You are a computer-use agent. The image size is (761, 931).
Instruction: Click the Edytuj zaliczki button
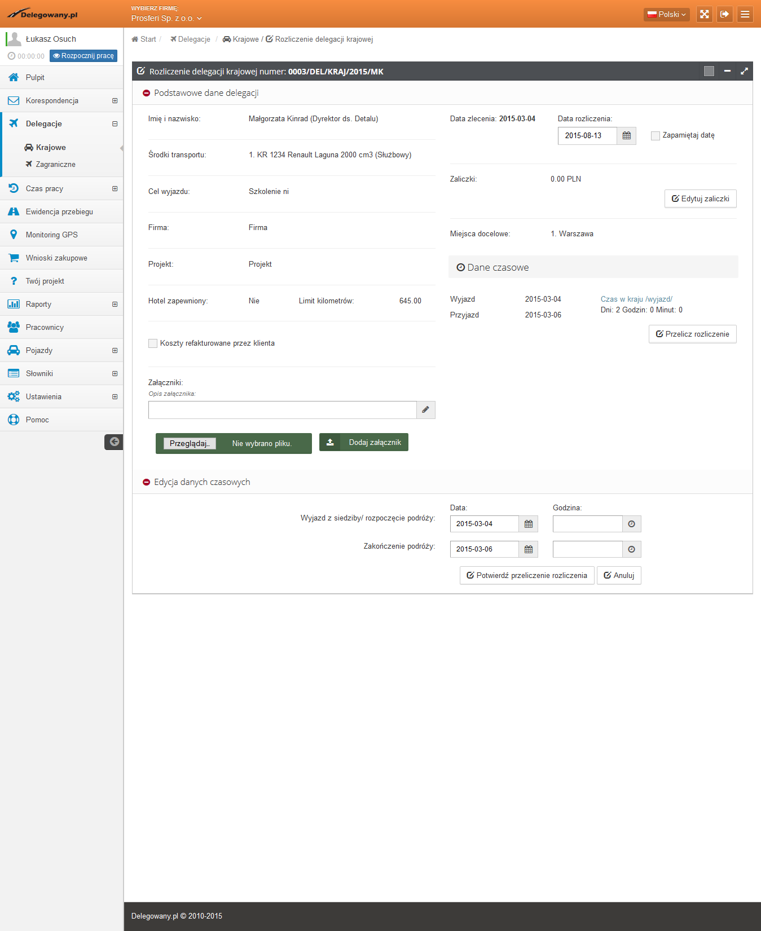coord(700,199)
